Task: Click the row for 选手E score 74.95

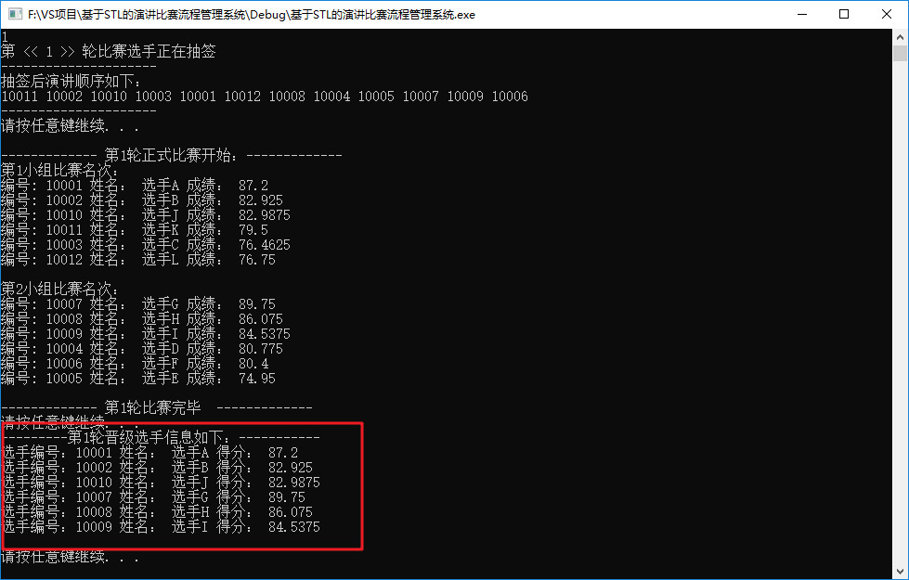Action: pyautogui.click(x=138, y=379)
